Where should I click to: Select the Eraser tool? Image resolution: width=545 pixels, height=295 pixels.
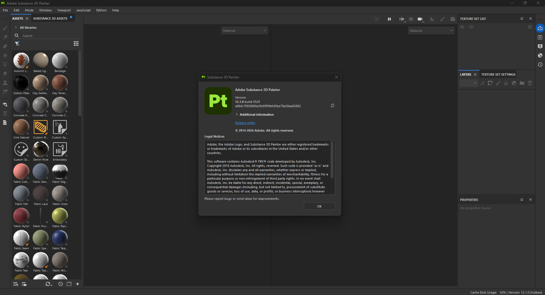coord(5,37)
